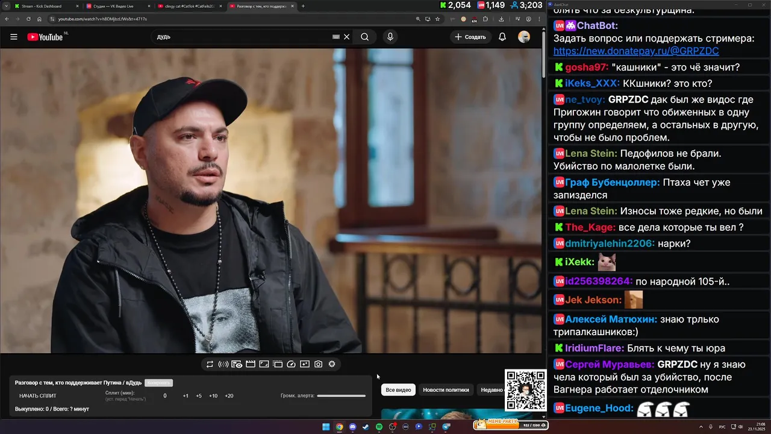The width and height of the screenshot is (771, 434).
Task: Open Chrome from the taskbar
Action: click(x=339, y=427)
